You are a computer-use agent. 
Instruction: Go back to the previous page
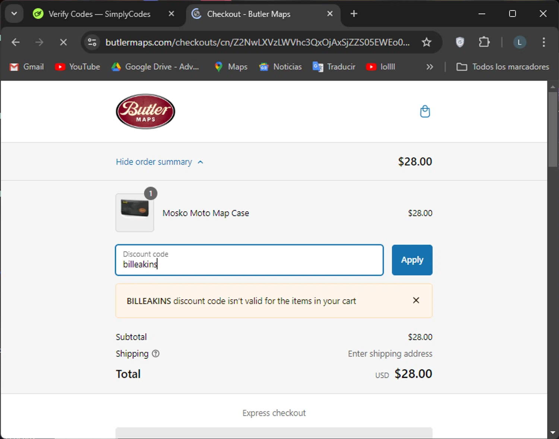click(x=16, y=42)
